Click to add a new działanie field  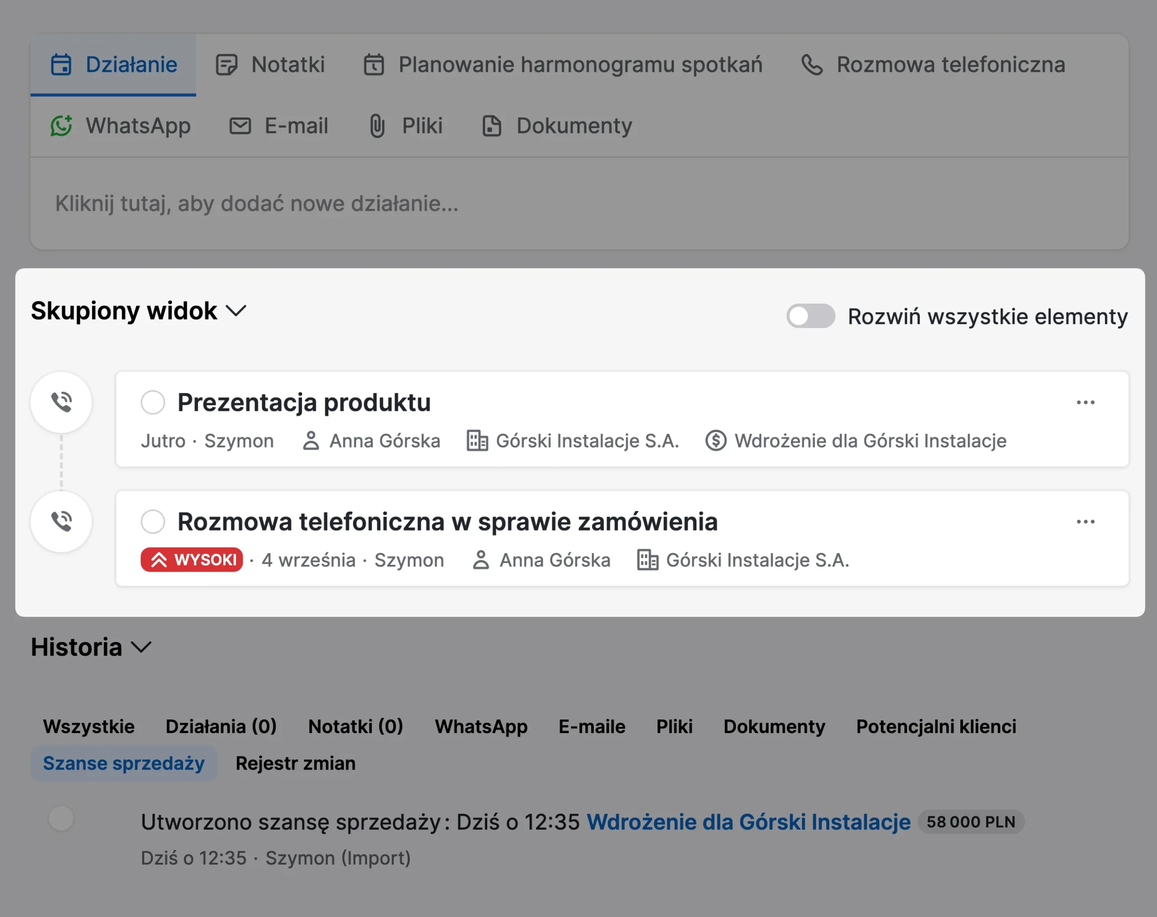click(579, 203)
